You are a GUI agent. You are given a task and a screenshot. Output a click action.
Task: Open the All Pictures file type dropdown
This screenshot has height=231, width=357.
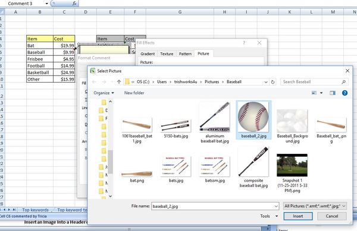[x=315, y=206]
